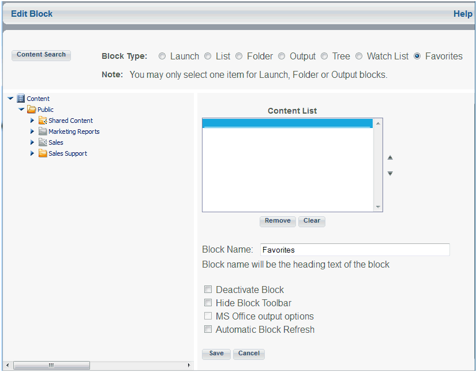Save the block settings
This screenshot has width=476, height=372.
pyautogui.click(x=216, y=354)
